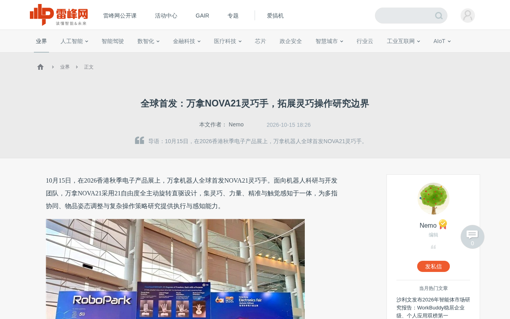This screenshot has height=319, width=510.
Task: Open 活动中心 link
Action: click(x=166, y=16)
